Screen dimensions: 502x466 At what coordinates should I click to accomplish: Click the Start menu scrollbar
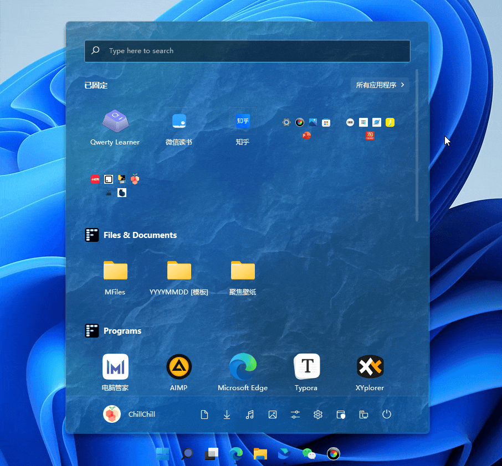(x=417, y=145)
